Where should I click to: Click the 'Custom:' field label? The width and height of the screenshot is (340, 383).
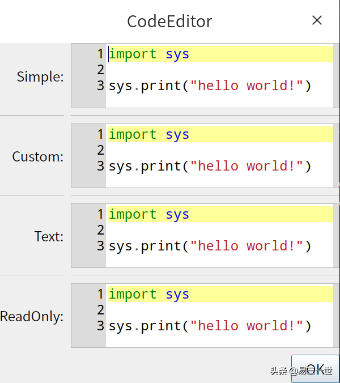click(x=38, y=157)
